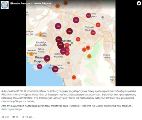
Task: Select the 73 air quality marker
Action: [98, 25]
